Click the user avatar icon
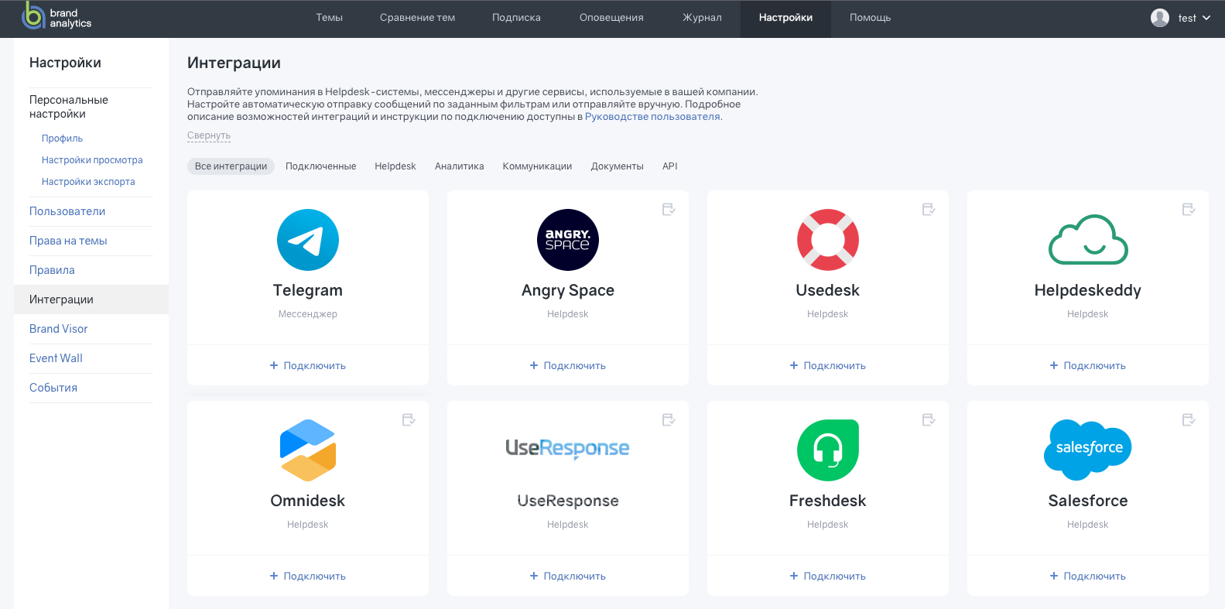This screenshot has height=609, width=1225. tap(1160, 18)
